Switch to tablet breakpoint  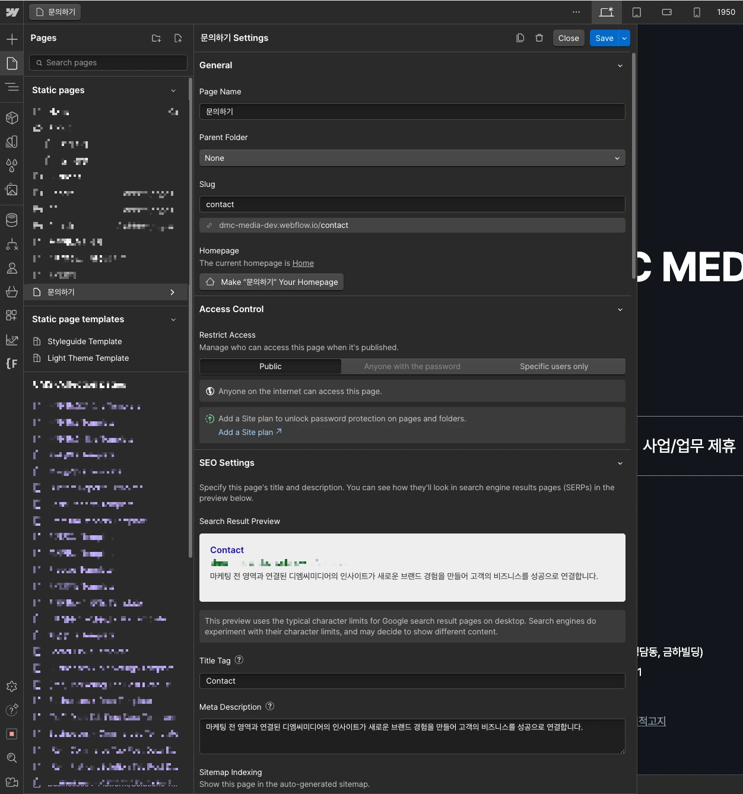click(x=637, y=12)
